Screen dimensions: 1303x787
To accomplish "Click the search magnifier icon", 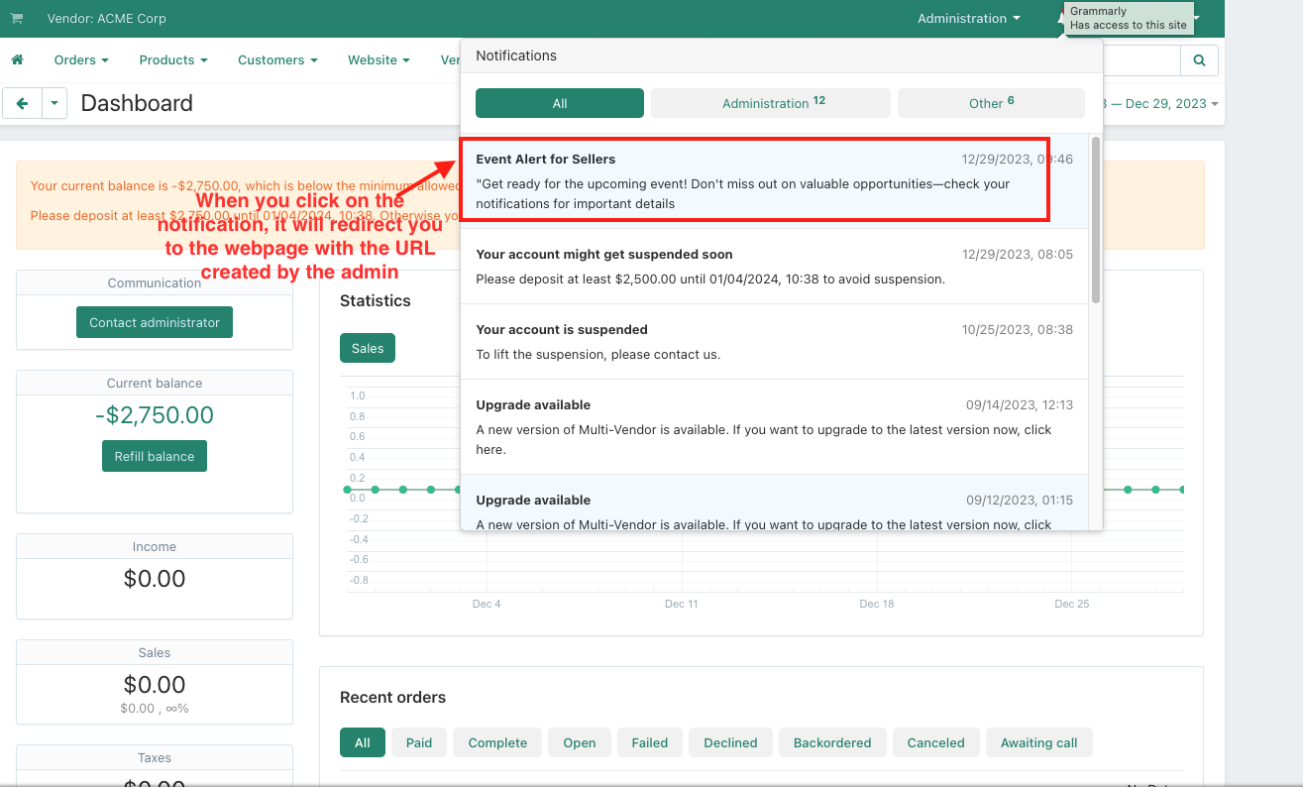I will click(1199, 60).
